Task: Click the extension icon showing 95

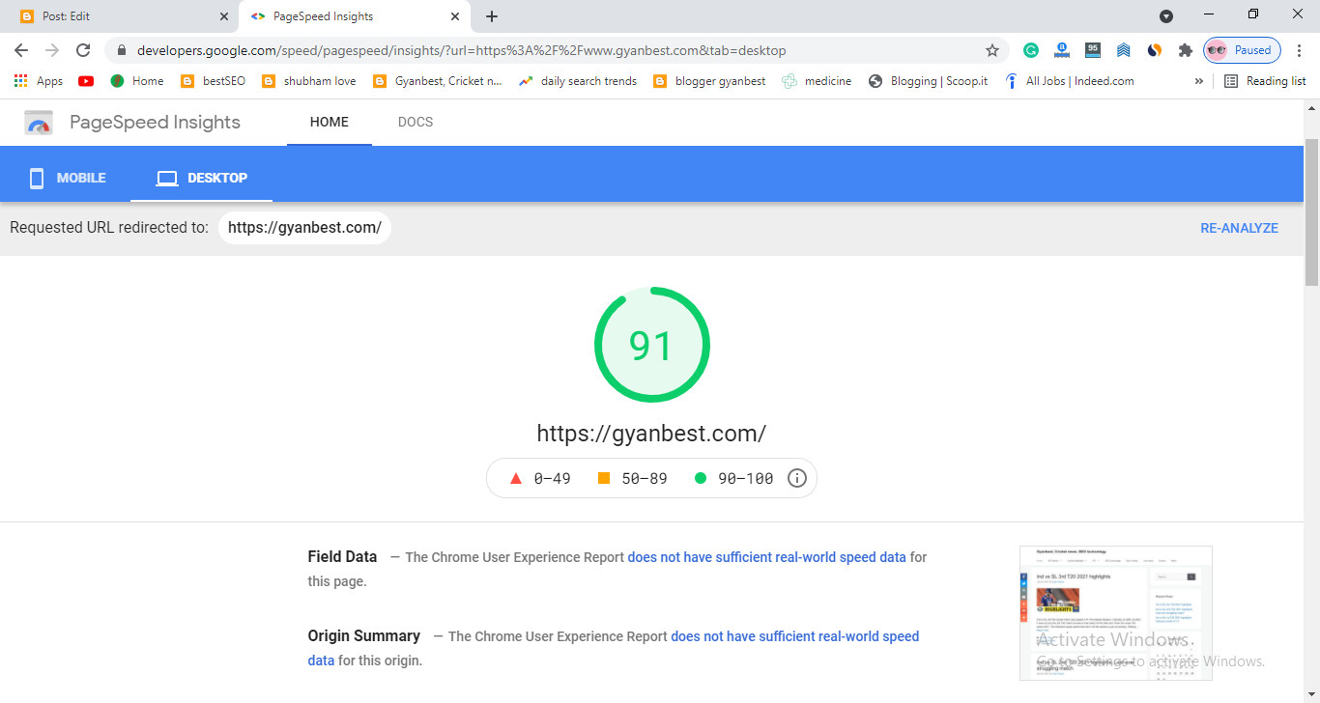Action: click(1093, 49)
